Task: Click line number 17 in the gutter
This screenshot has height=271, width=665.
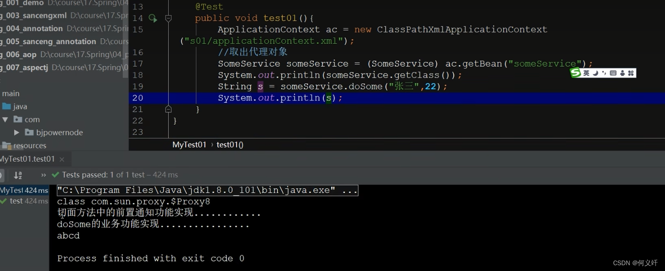Action: pyautogui.click(x=138, y=64)
